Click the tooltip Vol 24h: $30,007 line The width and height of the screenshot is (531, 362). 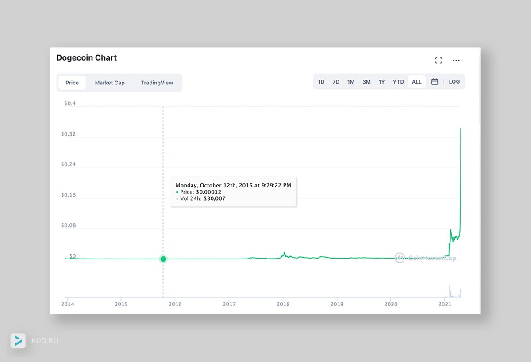point(200,198)
